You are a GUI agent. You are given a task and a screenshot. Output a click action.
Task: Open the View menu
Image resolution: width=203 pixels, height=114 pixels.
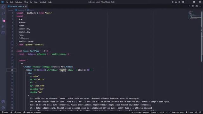pyautogui.click(x=26, y=2)
